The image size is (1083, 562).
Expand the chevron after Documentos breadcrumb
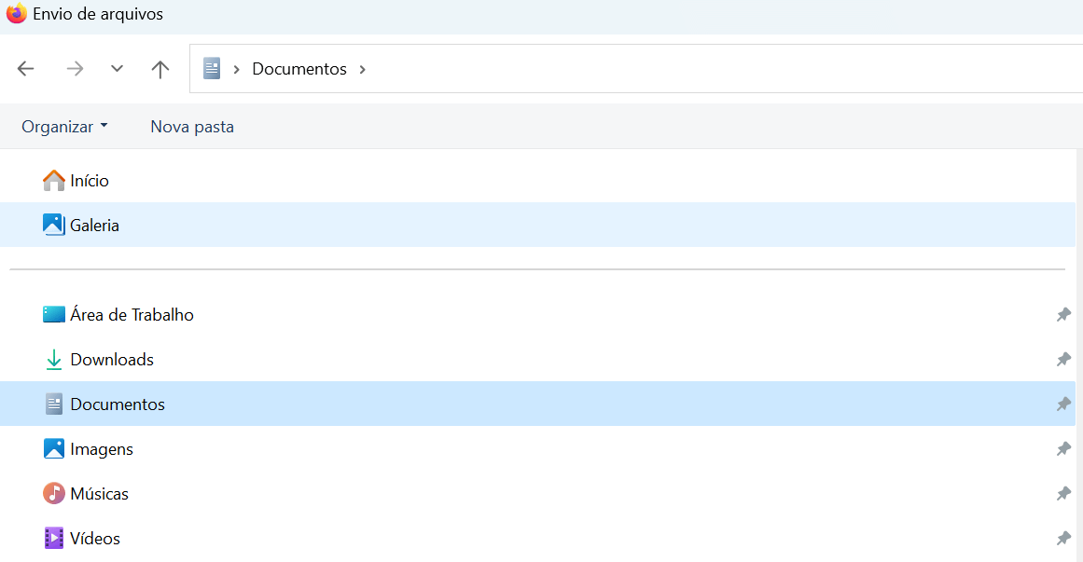363,69
